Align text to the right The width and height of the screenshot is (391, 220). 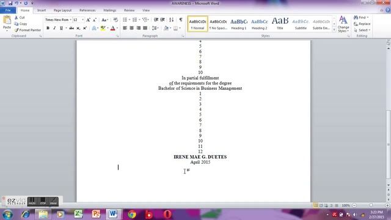(139, 28)
